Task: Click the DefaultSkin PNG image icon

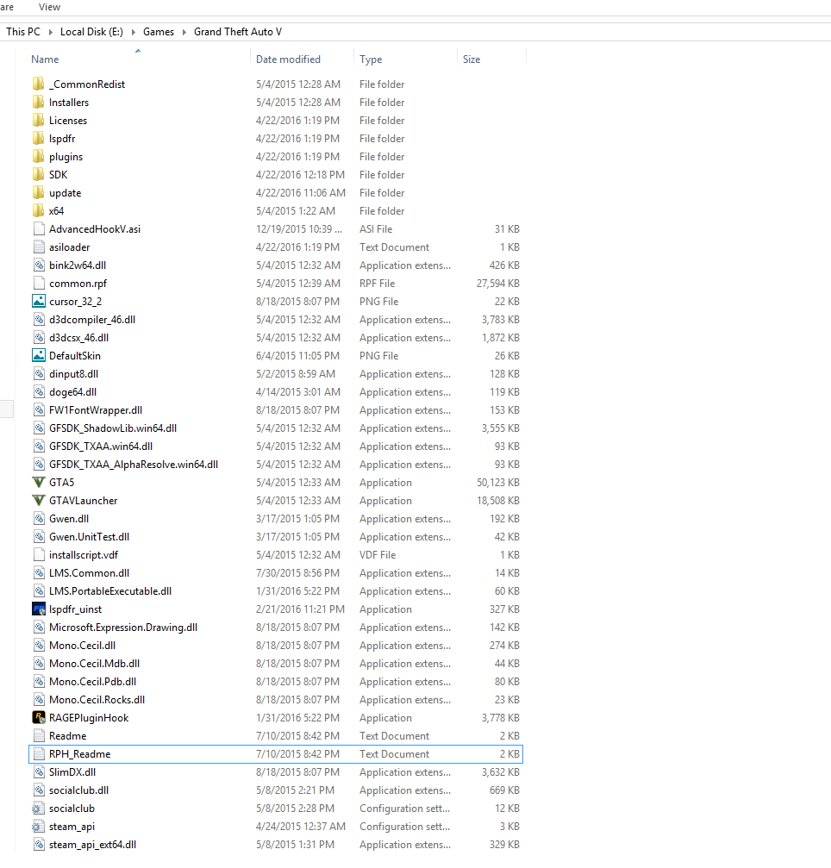Action: (39, 355)
